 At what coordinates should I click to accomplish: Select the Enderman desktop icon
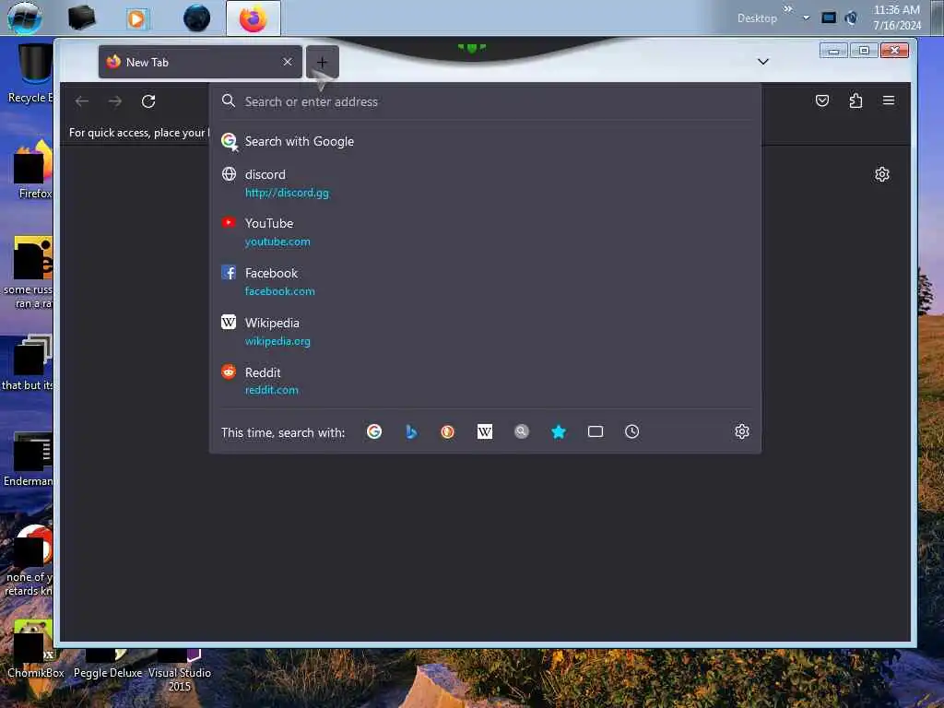coord(29,459)
